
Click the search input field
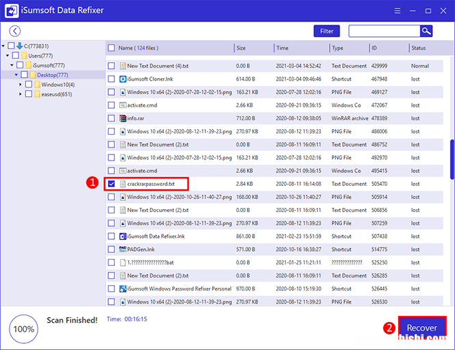[x=385, y=31]
